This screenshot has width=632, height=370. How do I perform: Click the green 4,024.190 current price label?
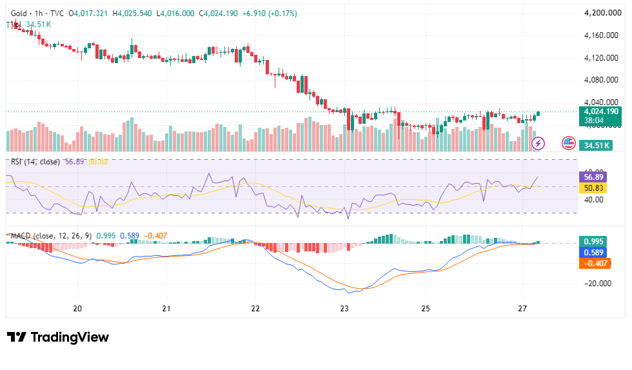pos(600,115)
